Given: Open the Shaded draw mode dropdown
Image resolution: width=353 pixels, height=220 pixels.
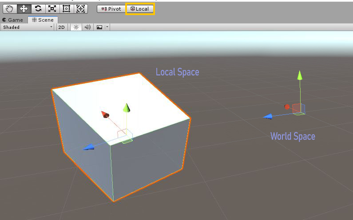Looking at the screenshot, I should [x=28, y=27].
